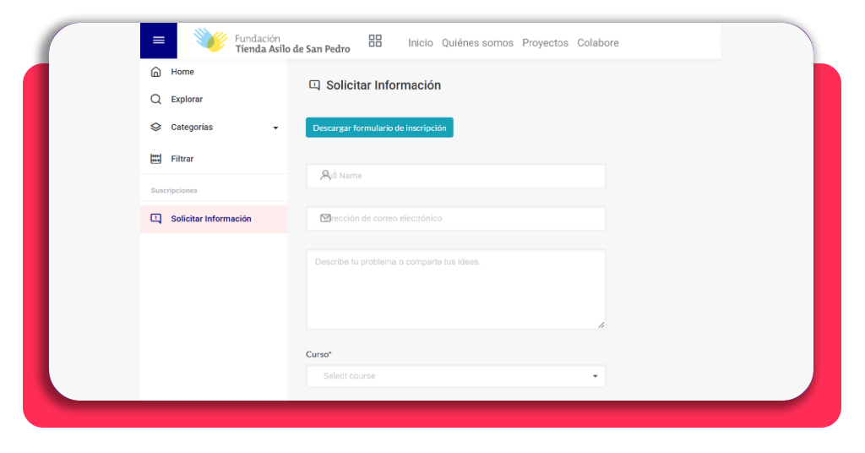Click the Curso* field label
Viewport: 865px width, 453px height.
click(x=318, y=354)
